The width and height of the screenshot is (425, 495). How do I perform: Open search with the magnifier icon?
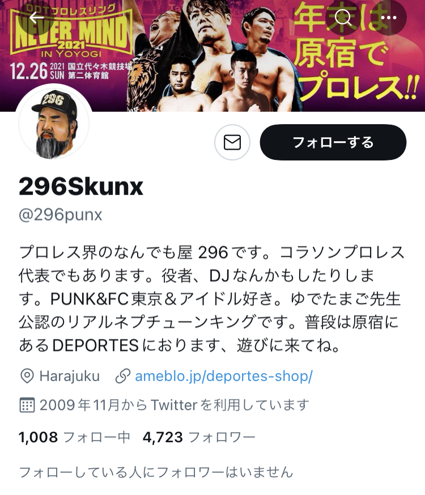click(343, 18)
